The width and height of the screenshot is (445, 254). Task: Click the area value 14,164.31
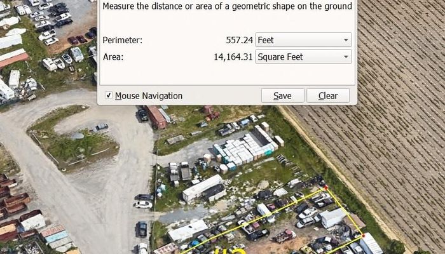pyautogui.click(x=233, y=57)
